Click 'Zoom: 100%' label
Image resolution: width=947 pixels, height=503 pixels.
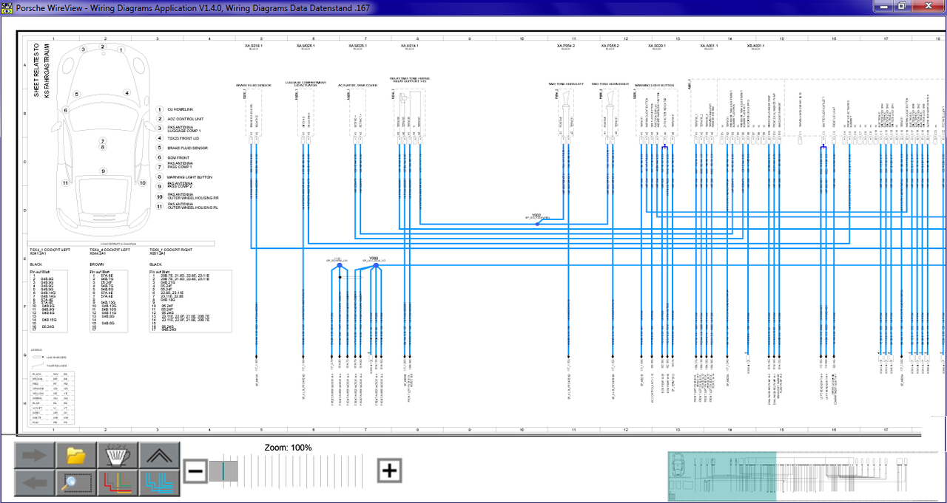pos(288,448)
